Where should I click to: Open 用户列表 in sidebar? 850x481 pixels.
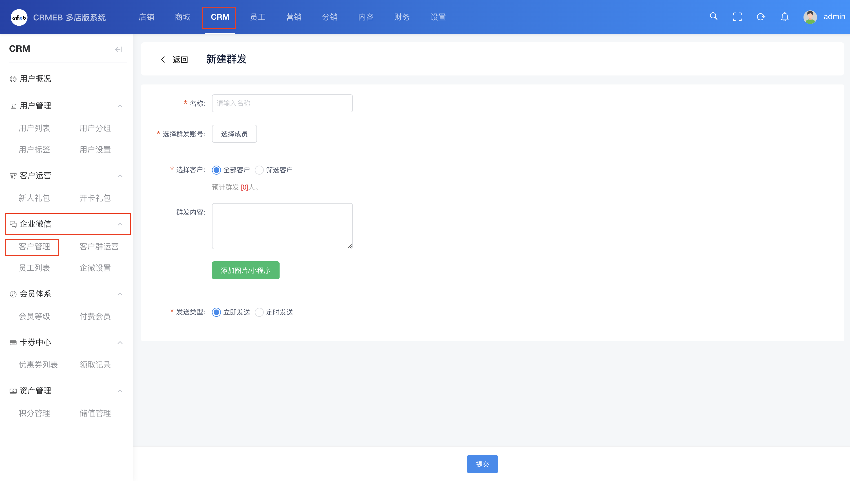(34, 128)
